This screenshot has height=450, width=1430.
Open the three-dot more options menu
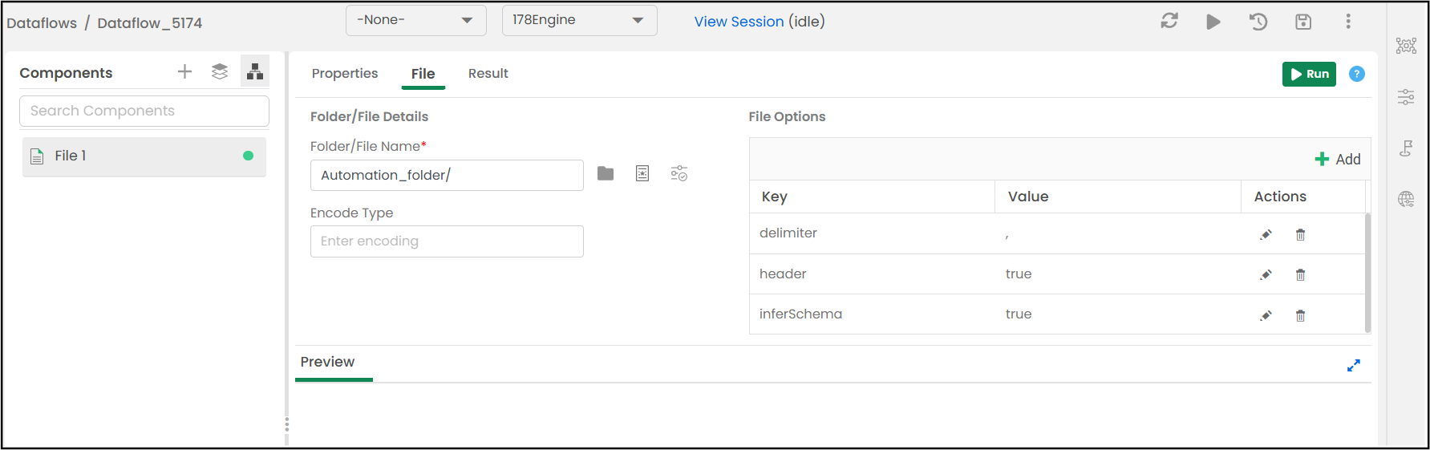coord(1348,22)
